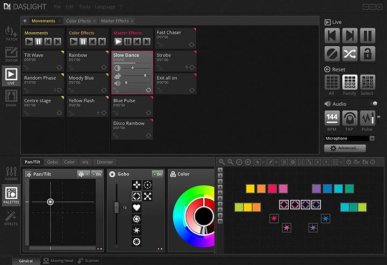Screen dimensions: 387x265
Task: Open the Microphone input dropdown
Action: click(x=371, y=138)
